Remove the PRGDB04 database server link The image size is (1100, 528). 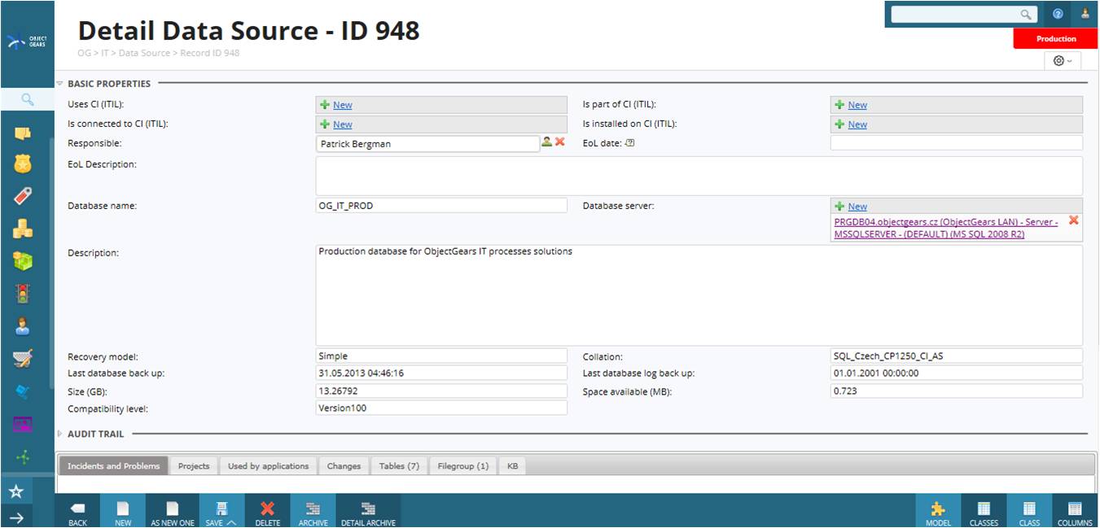(x=1073, y=220)
